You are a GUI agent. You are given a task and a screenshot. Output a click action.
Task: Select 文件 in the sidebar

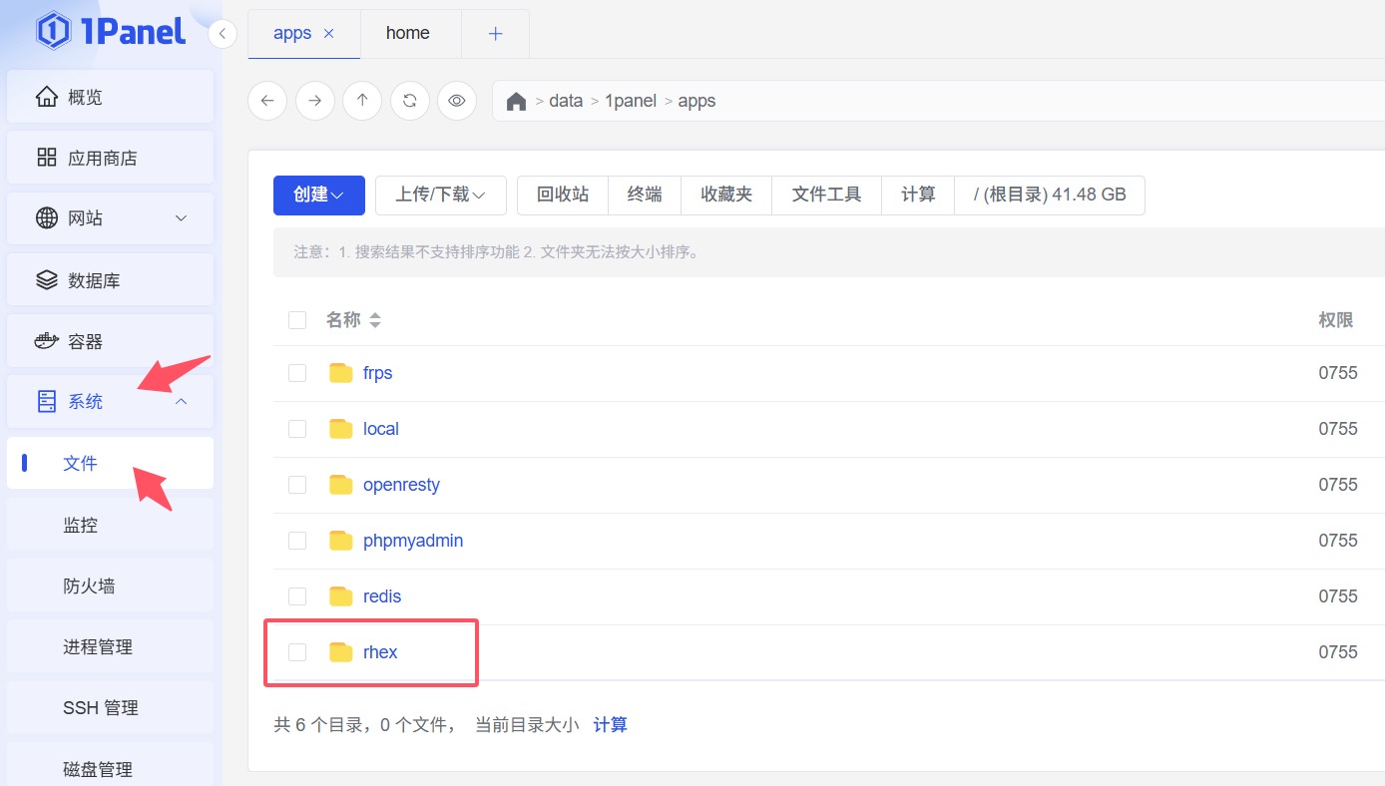tap(110, 463)
